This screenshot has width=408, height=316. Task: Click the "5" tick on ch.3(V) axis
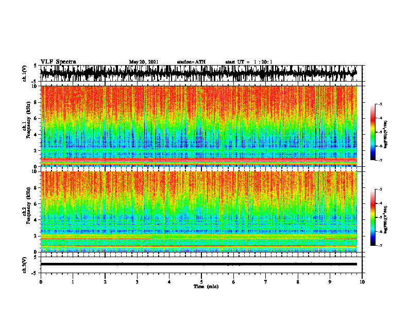pyautogui.click(x=36, y=257)
